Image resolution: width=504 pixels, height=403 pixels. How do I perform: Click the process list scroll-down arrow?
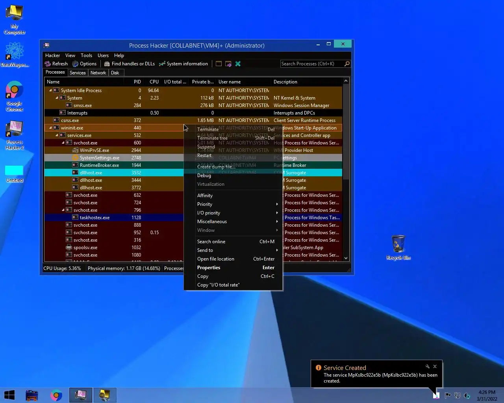point(346,258)
